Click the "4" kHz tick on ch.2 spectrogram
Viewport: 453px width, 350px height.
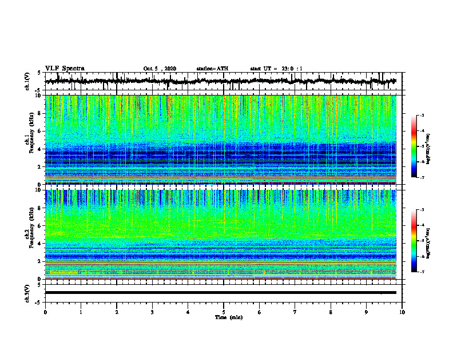[x=39, y=244]
